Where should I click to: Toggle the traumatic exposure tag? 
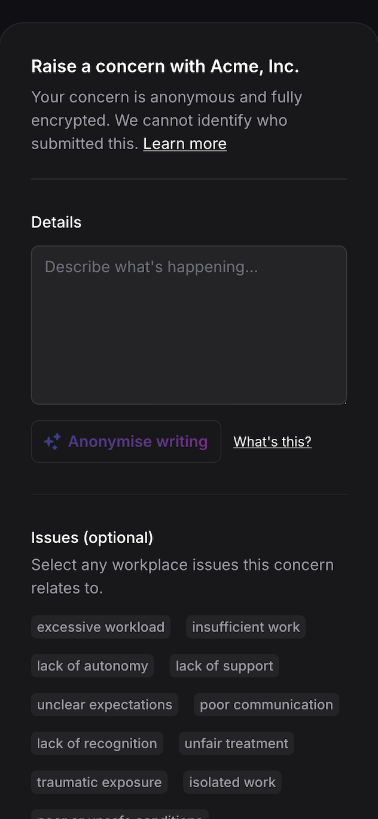point(99,782)
